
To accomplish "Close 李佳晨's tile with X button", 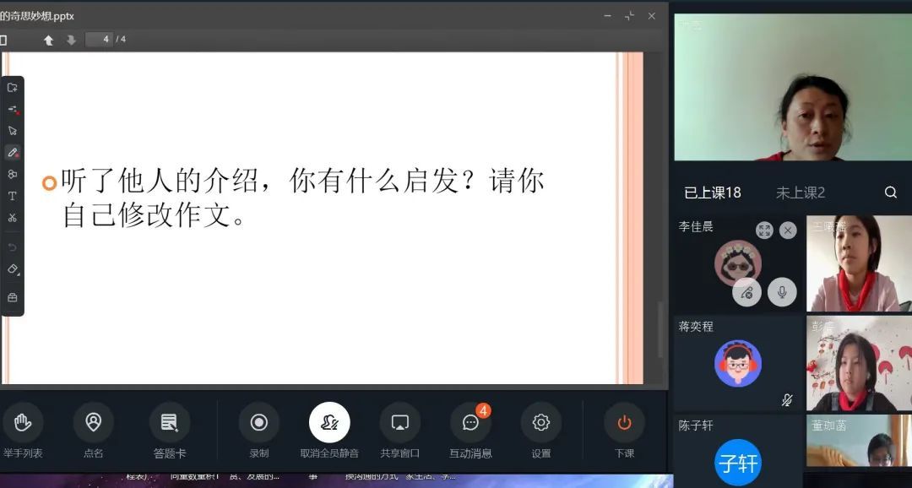I will coord(788,230).
